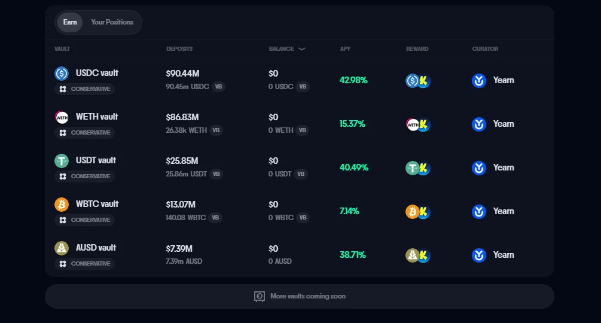601x323 pixels.
Task: Click the Deposits column header
Action: [x=179, y=49]
